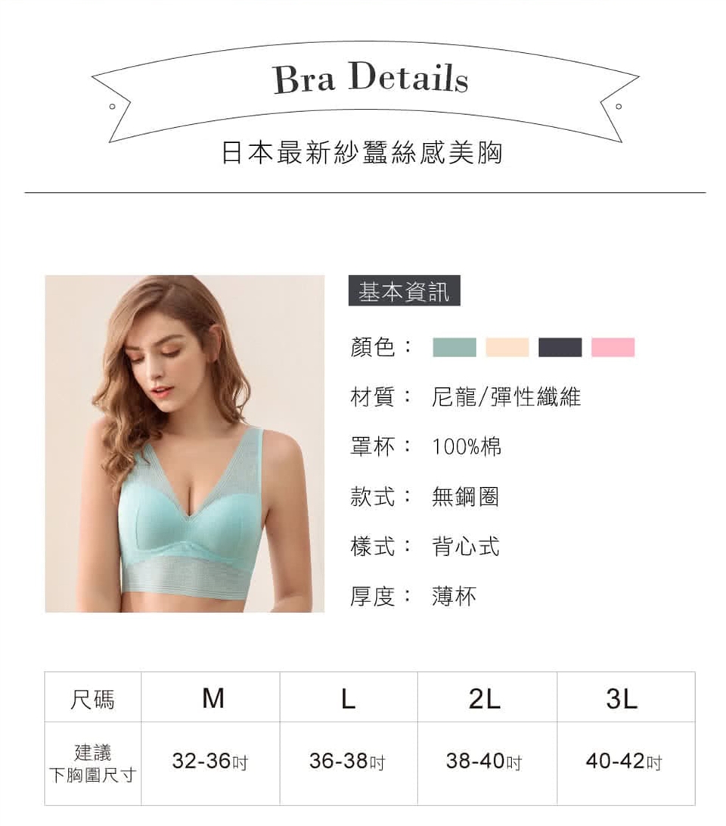Click the 尼龍/彈性纖維 material text
Viewport: 726px width, 826px height.
[x=506, y=396]
